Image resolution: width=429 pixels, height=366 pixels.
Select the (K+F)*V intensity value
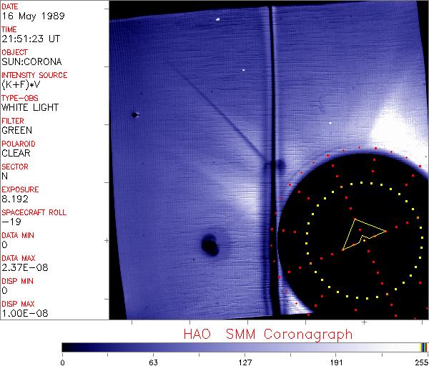pyautogui.click(x=21, y=84)
